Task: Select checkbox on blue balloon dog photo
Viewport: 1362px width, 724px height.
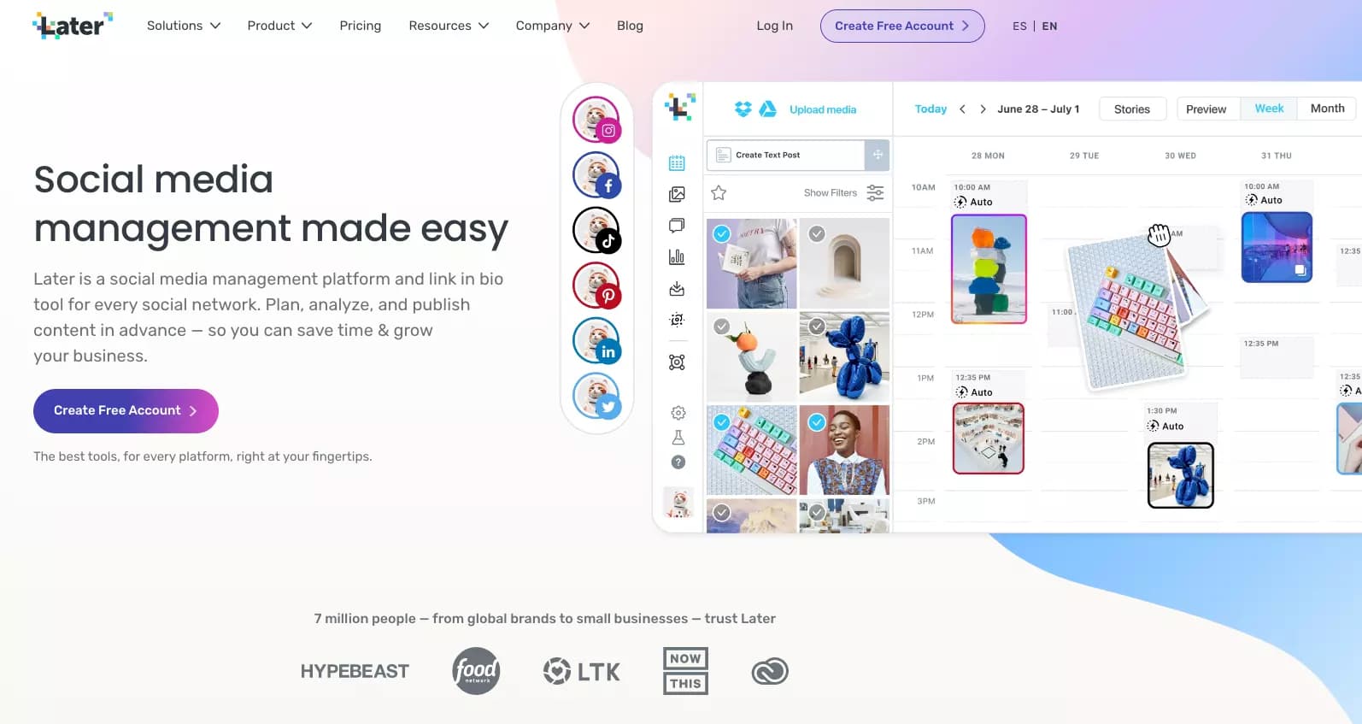Action: [x=817, y=327]
